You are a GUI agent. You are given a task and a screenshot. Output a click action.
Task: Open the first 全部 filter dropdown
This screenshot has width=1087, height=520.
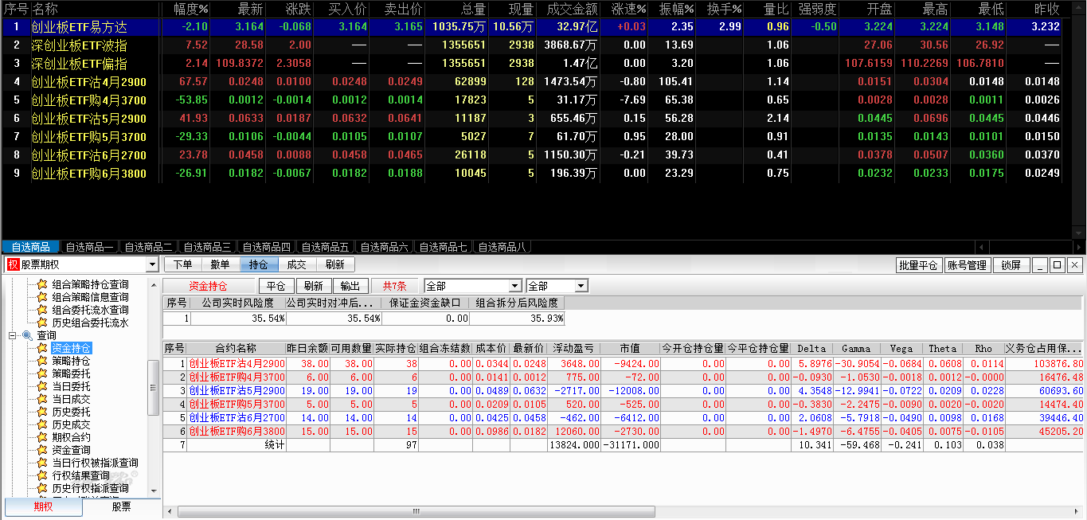point(515,286)
